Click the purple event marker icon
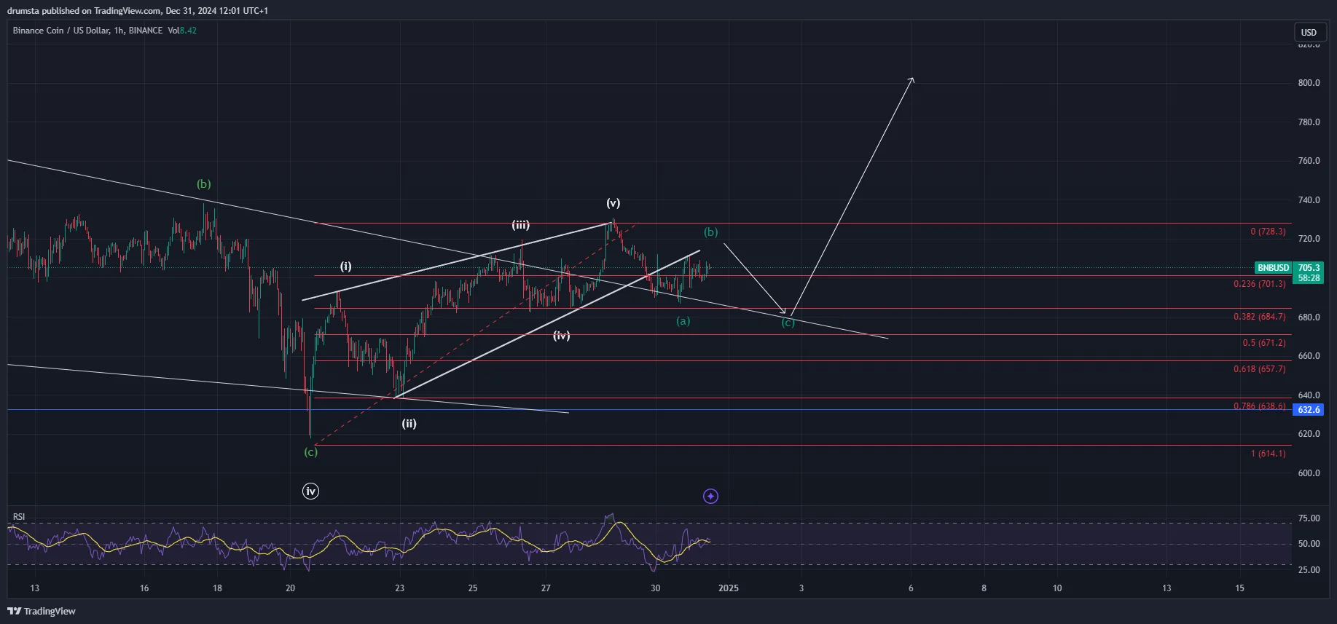The image size is (1337, 624). click(x=710, y=496)
